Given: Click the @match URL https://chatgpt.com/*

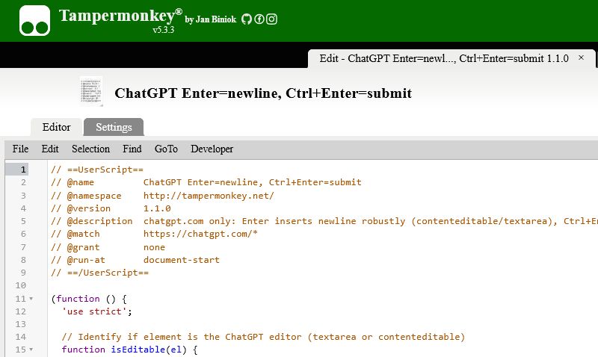Looking at the screenshot, I should 200,234.
